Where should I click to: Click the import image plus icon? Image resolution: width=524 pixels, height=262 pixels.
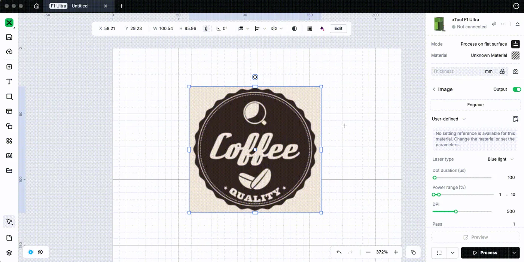click(x=9, y=67)
